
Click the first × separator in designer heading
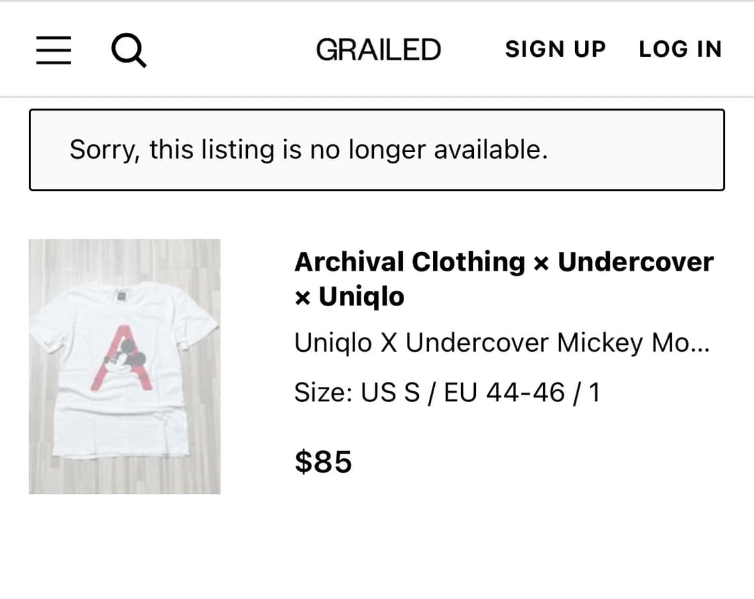pyautogui.click(x=542, y=263)
